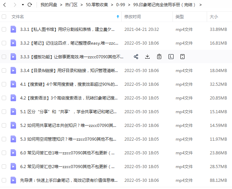Click video icon of 先导课 file
The height and width of the screenshot is (189, 232).
tap(13, 180)
